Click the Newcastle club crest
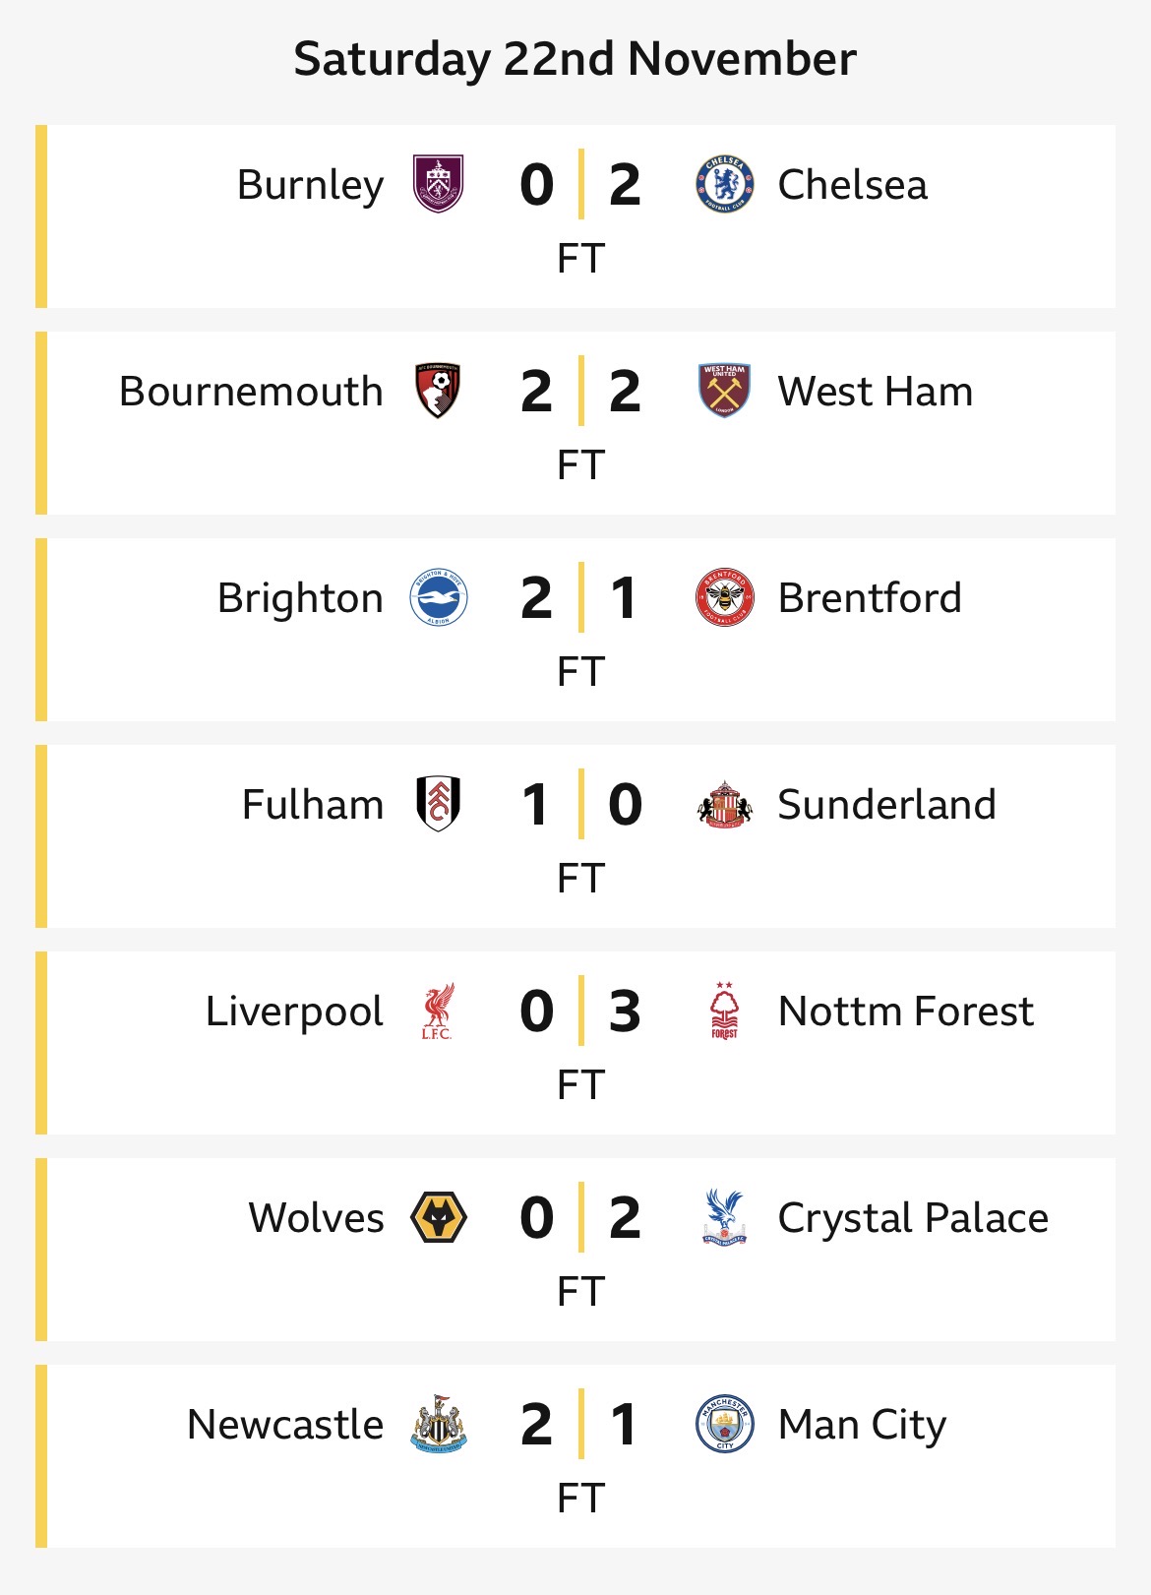1151x1595 pixels. 438,1424
